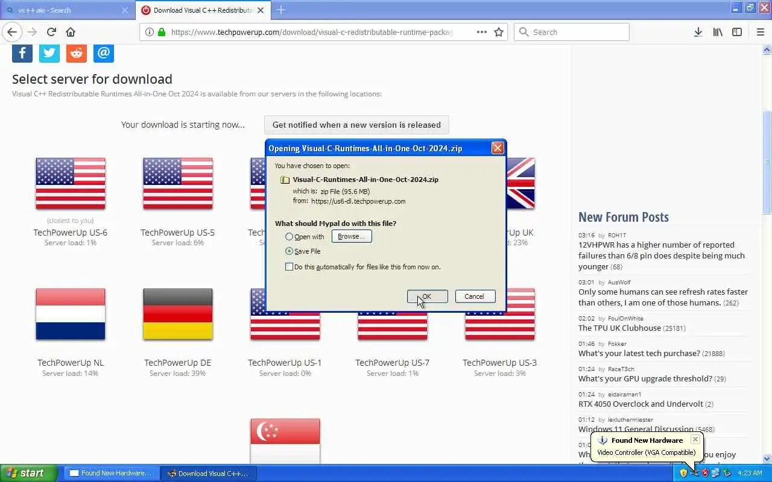Screen dimensions: 772x482
Task: Click the email share icon
Action: 104,53
